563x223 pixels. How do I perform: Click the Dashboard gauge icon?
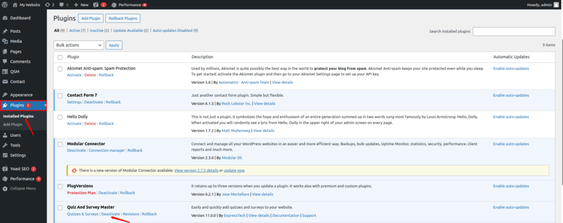(5, 18)
